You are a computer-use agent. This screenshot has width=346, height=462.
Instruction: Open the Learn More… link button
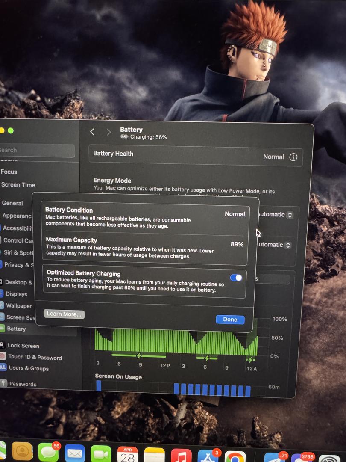click(64, 314)
